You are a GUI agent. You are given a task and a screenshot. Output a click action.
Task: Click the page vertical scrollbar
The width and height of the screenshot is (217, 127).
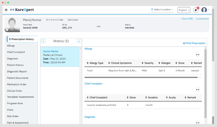tap(213, 35)
